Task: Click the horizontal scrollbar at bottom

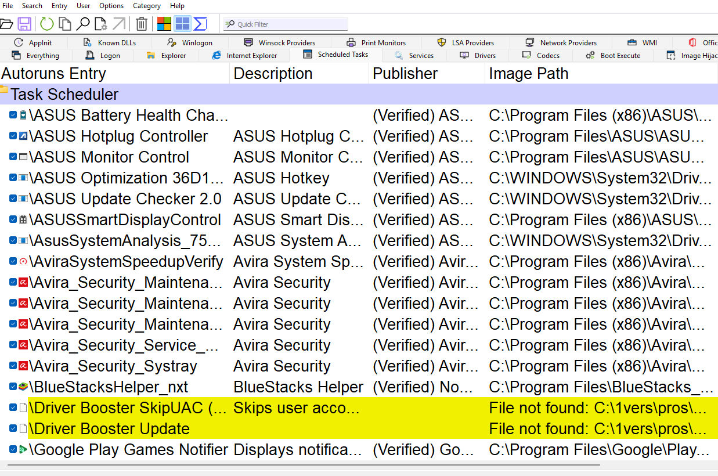Action: [x=304, y=465]
